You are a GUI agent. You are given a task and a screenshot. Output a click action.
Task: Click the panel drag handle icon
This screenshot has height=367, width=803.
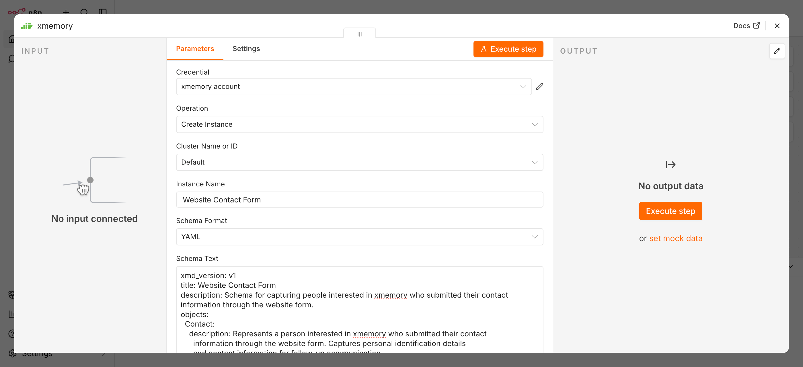(359, 34)
